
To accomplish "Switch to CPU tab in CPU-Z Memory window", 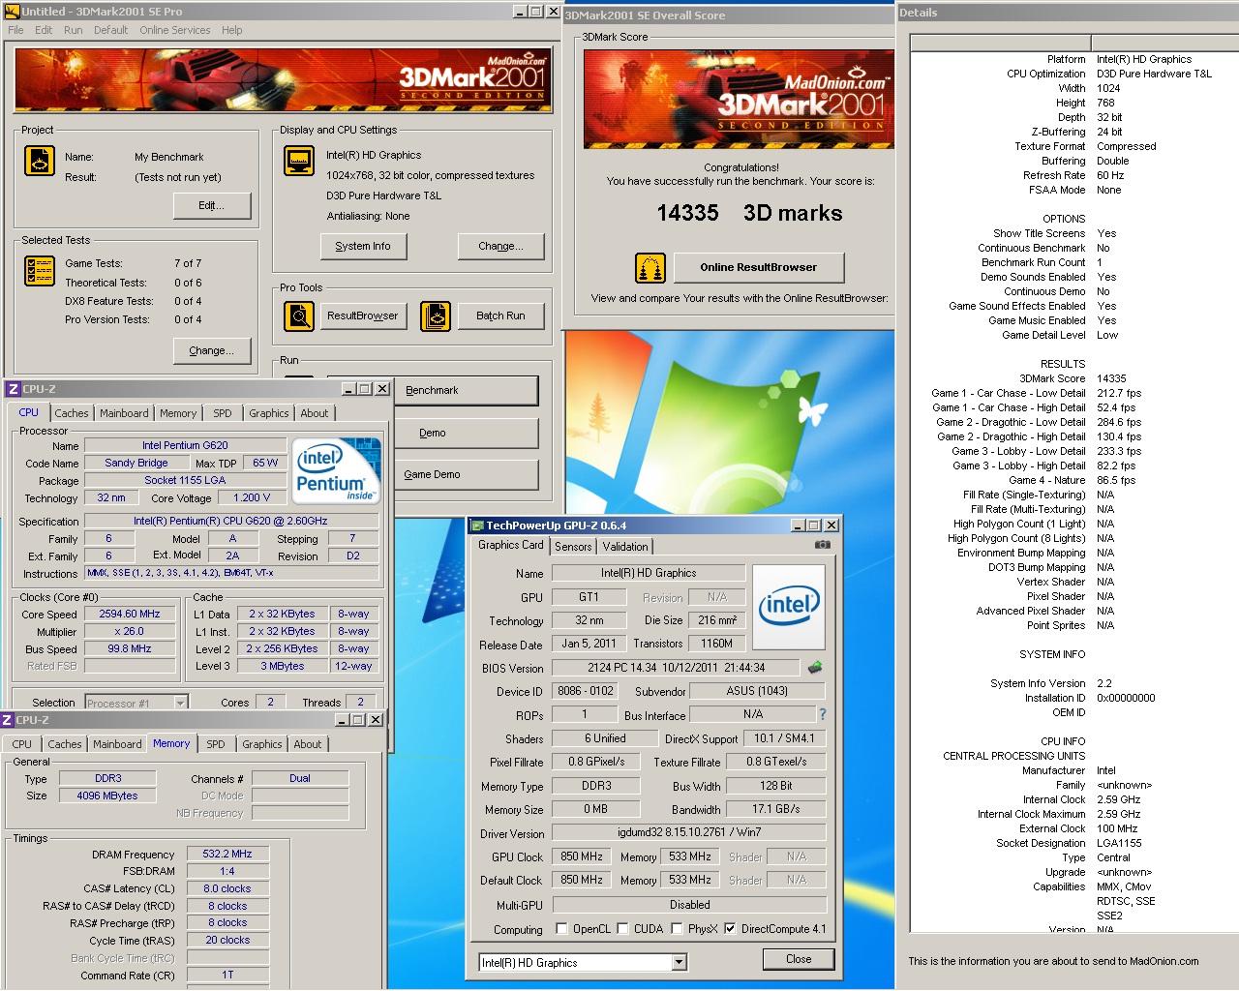I will (21, 744).
